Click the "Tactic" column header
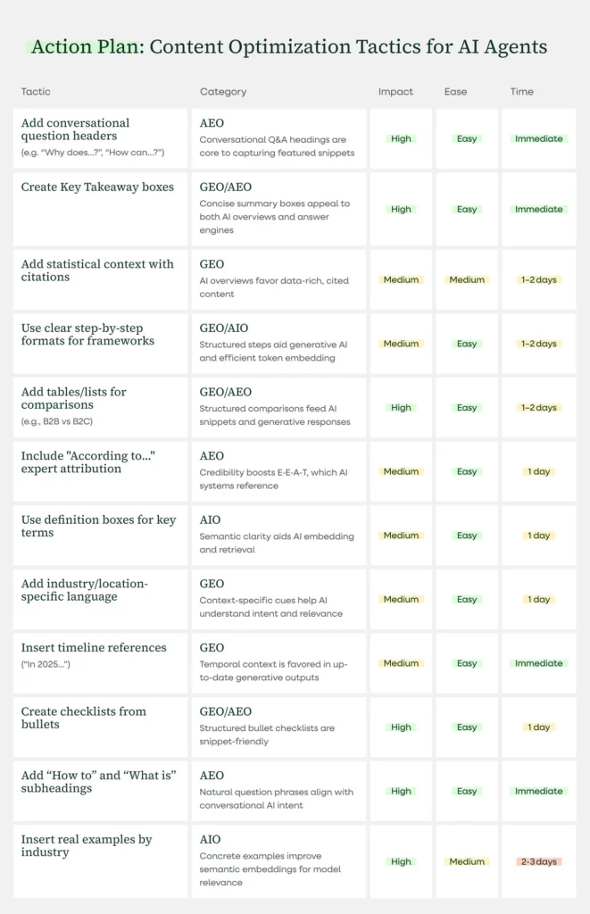This screenshot has height=914, width=590. point(36,92)
